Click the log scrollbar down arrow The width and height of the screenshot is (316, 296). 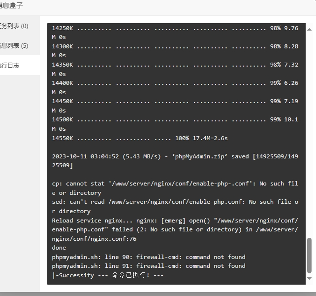[309, 278]
